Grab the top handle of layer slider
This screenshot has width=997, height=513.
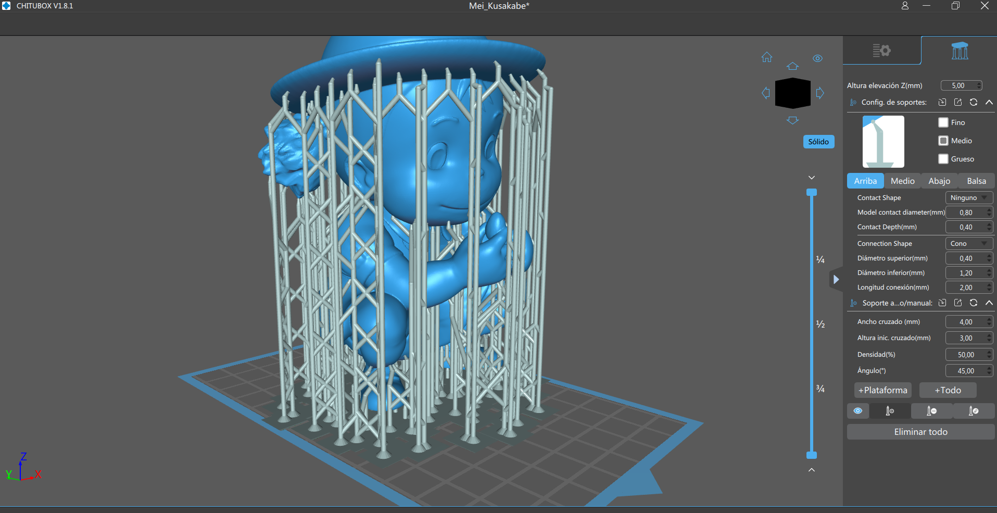click(811, 192)
